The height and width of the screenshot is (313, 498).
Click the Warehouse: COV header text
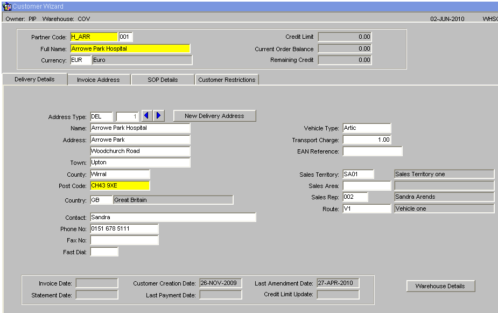click(66, 19)
